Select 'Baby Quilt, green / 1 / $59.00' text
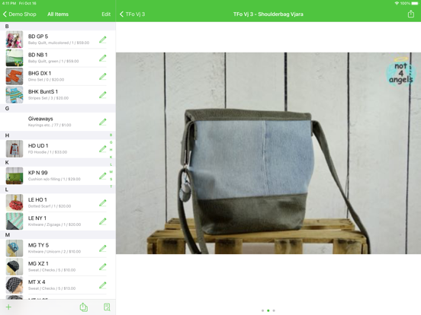 pyautogui.click(x=53, y=62)
